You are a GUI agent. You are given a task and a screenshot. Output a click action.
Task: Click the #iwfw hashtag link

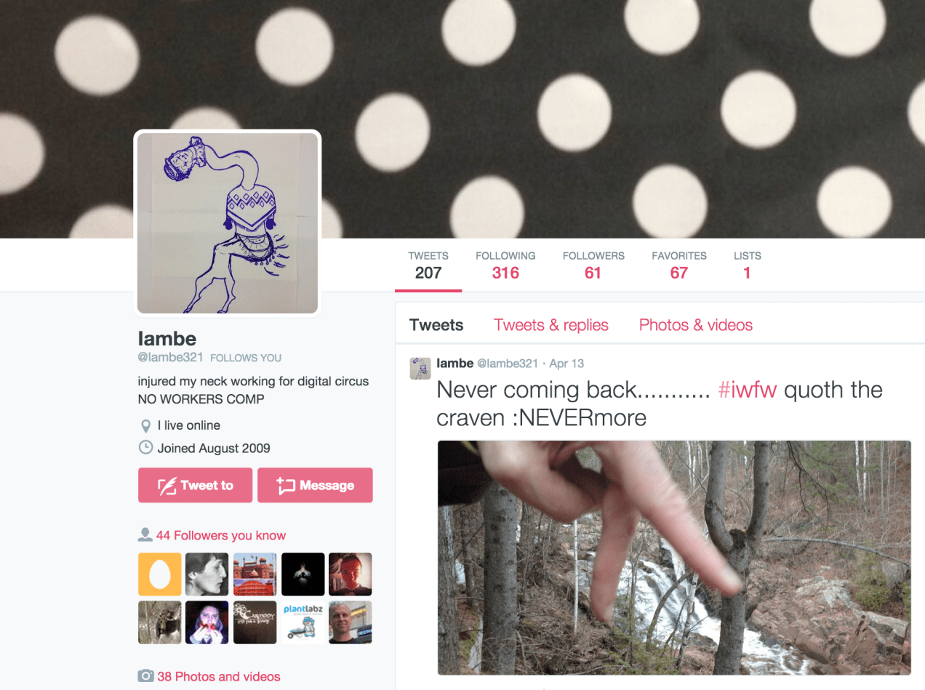pyautogui.click(x=748, y=390)
